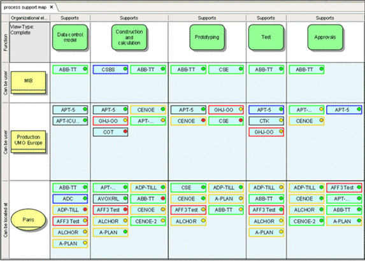This screenshot has height=261, width=365.
Task: Select ABB-TT in Paris row under Construction and calculation
Action: [x=148, y=199]
